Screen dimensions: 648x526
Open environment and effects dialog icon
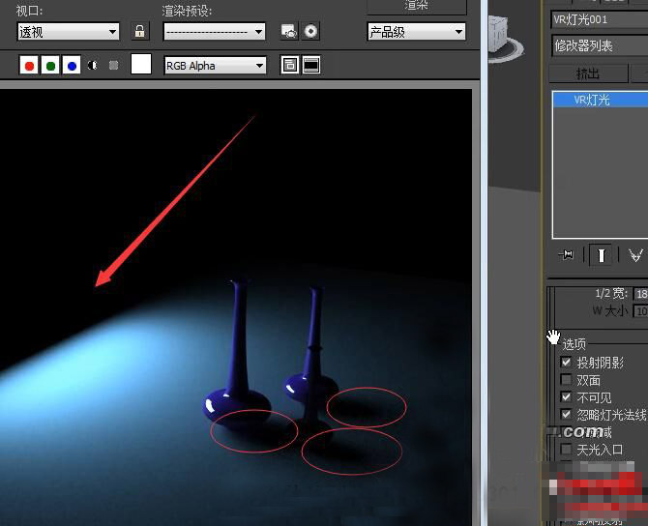[310, 31]
